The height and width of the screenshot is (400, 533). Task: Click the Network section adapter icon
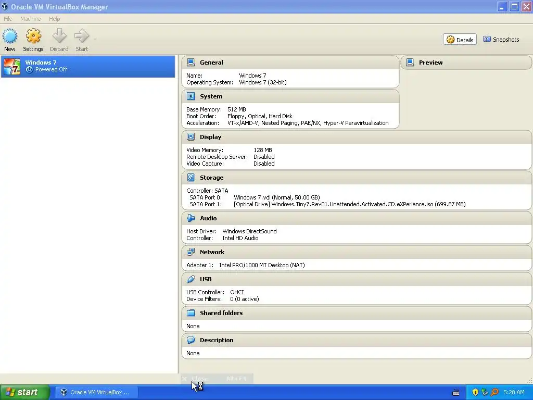pos(191,252)
